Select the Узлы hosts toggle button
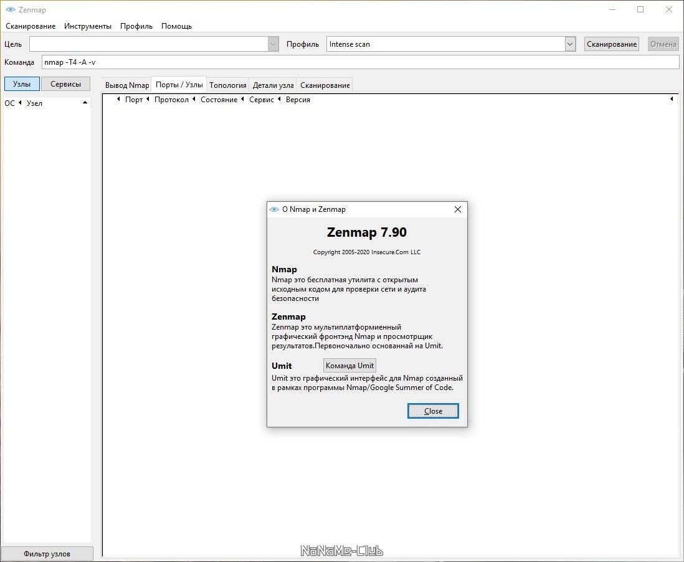Image resolution: width=684 pixels, height=562 pixels. point(22,83)
